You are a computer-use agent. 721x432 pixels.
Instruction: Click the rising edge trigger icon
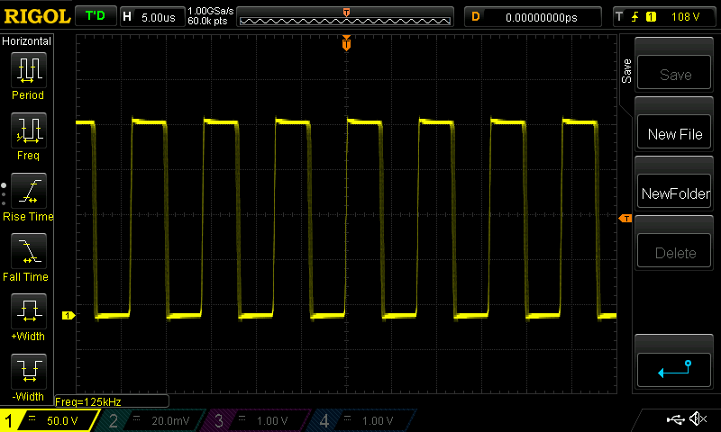point(635,17)
